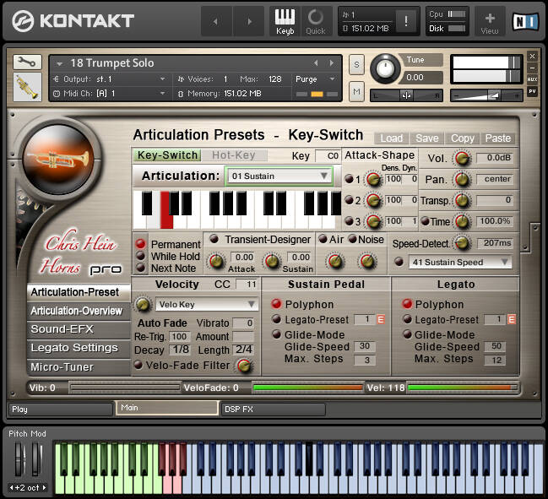Close the instrument with X button
Screen dimensions: 548x499
point(532,56)
